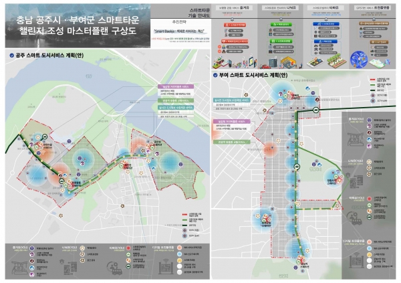The width and height of the screenshot is (401, 283).
Task: Click the 추진전략 heading
Action: [179, 23]
